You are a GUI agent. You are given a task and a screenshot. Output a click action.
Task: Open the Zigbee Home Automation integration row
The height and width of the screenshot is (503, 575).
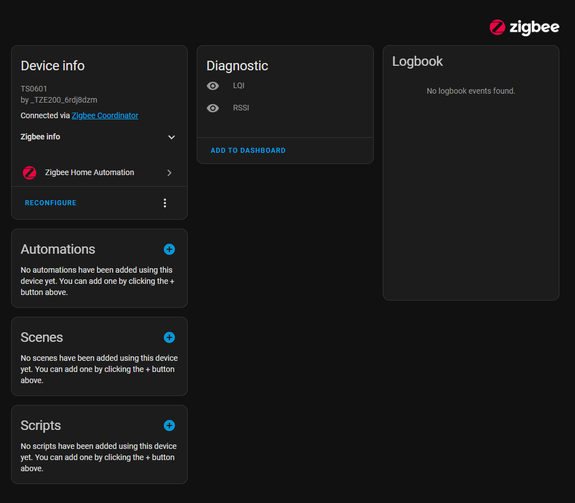[90, 173]
